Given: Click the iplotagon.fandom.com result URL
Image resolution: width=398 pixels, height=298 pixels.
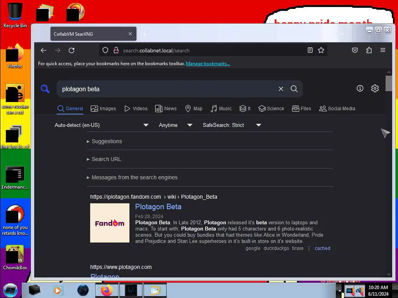Looking at the screenshot, I should (x=154, y=197).
